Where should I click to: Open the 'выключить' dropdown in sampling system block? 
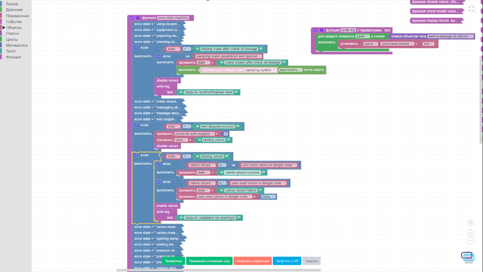point(291,70)
